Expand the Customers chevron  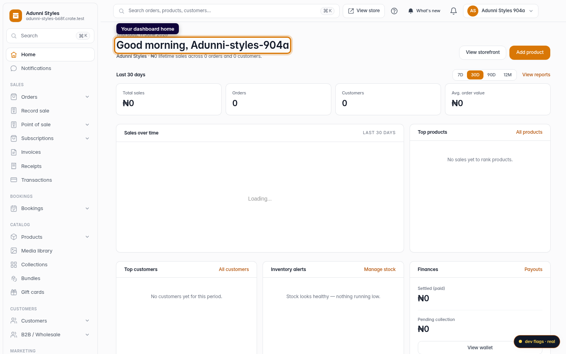[x=87, y=321]
